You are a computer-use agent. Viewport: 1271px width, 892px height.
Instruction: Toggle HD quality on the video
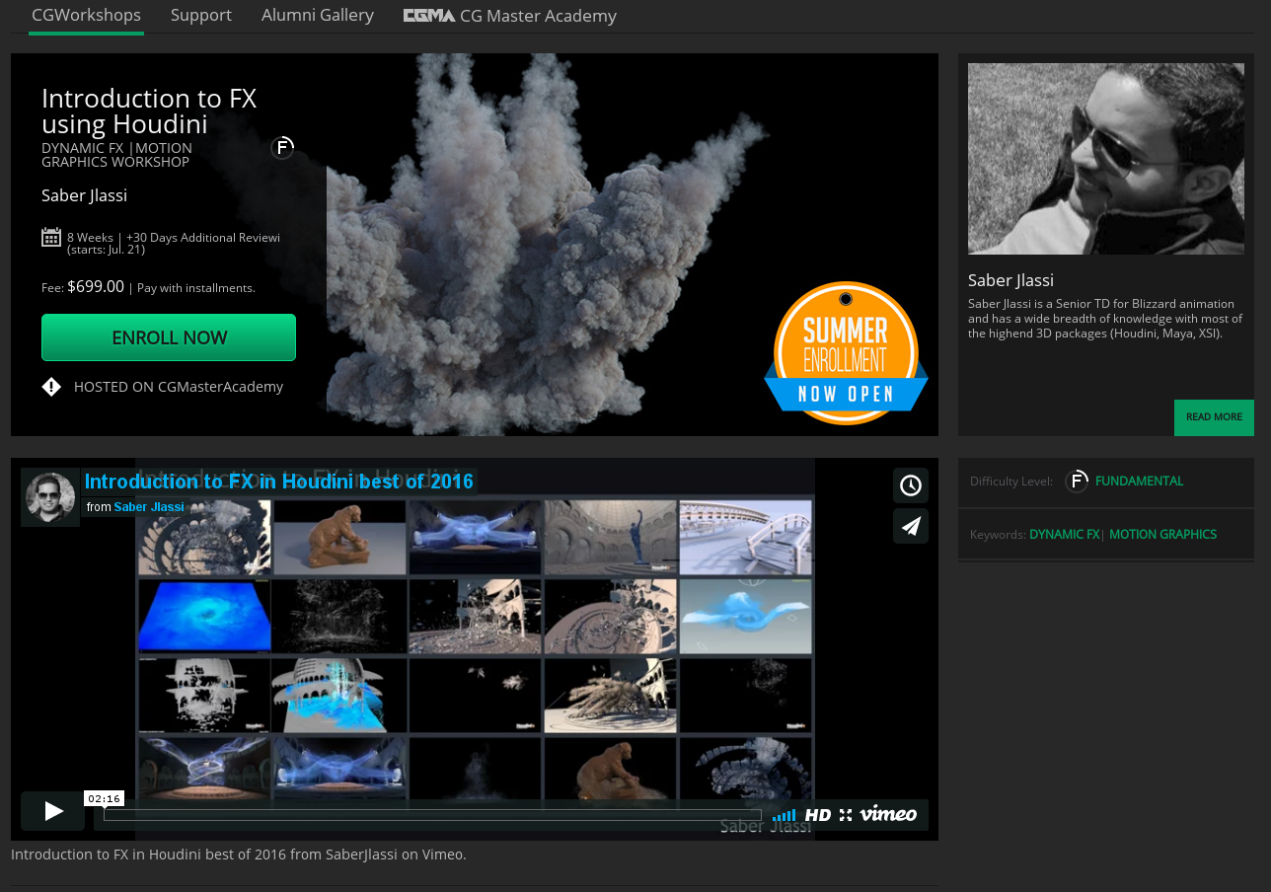[x=818, y=815]
